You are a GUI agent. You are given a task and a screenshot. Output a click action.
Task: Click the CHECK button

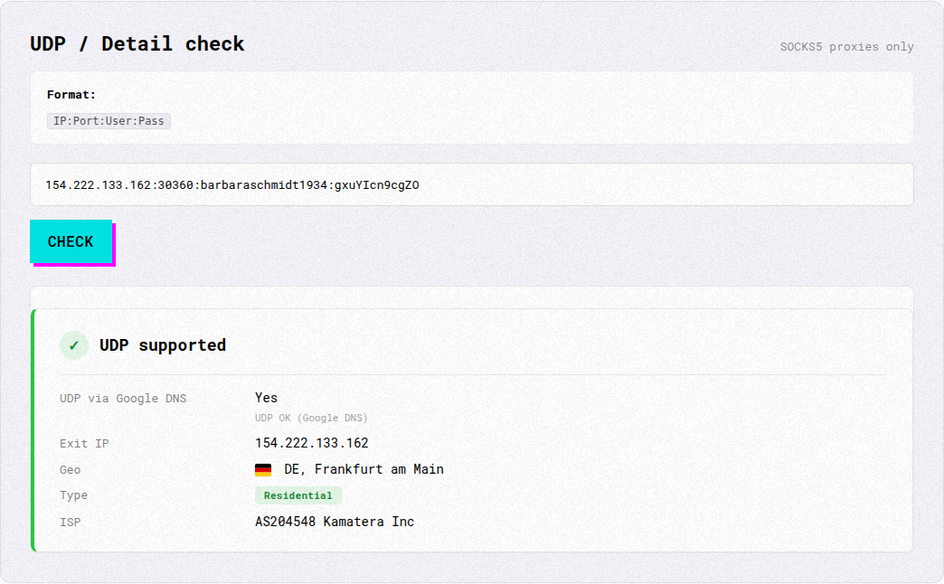71,241
